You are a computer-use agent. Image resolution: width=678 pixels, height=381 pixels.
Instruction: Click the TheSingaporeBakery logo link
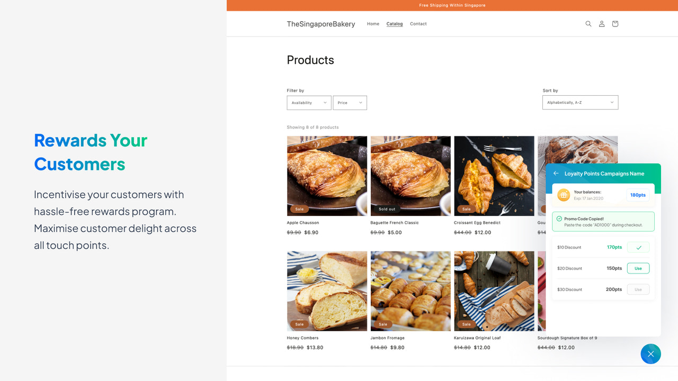click(x=320, y=24)
